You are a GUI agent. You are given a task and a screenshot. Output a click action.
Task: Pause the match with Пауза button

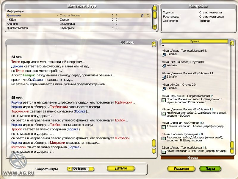210,169
